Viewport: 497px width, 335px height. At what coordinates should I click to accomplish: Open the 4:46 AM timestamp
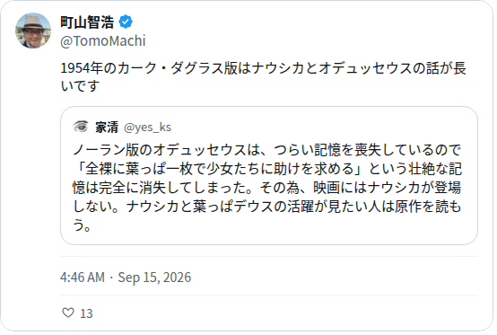pyautogui.click(x=83, y=278)
